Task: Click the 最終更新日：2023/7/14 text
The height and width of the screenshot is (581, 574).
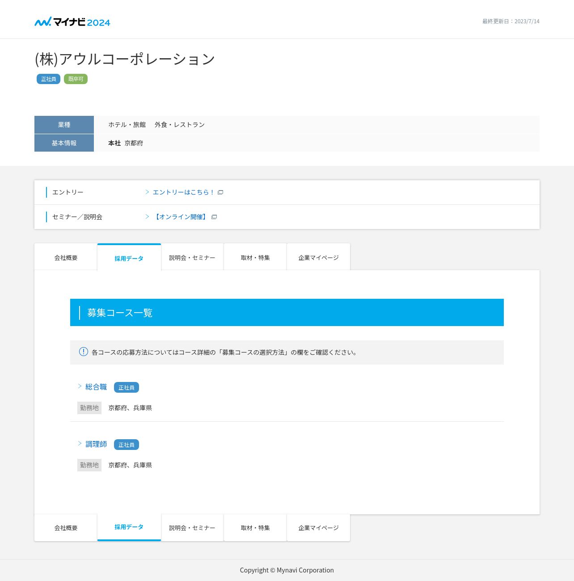Action: pyautogui.click(x=511, y=21)
